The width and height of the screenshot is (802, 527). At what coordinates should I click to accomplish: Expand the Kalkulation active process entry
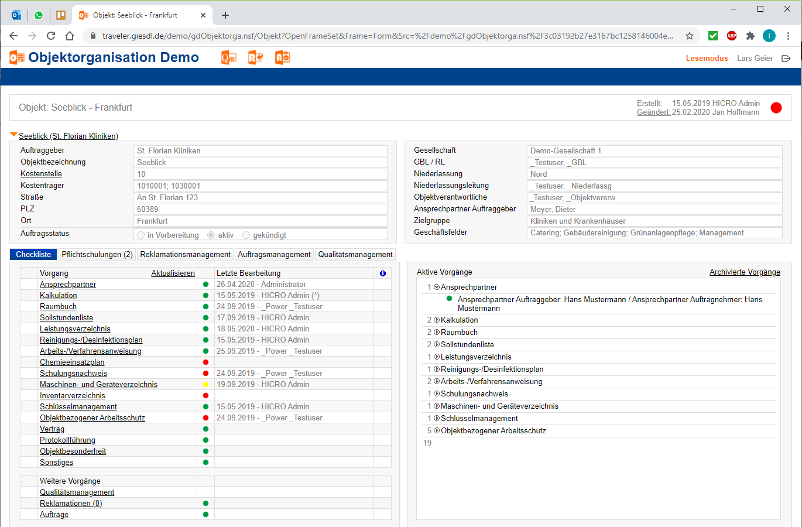coord(437,320)
